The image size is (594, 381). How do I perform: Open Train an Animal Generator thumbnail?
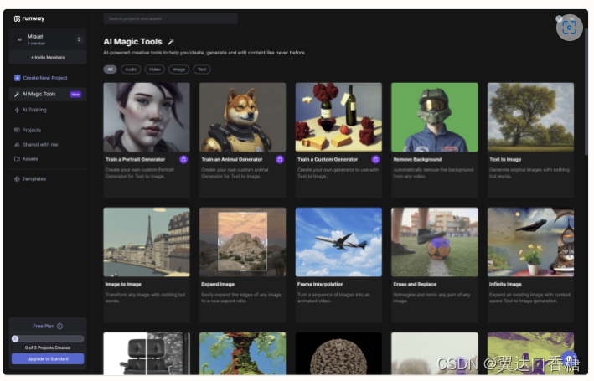(x=242, y=117)
